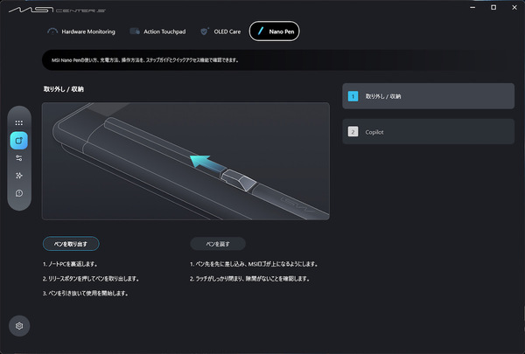The image size is (525, 354).
Task: Select step 2 Copilot
Action: [x=428, y=131]
